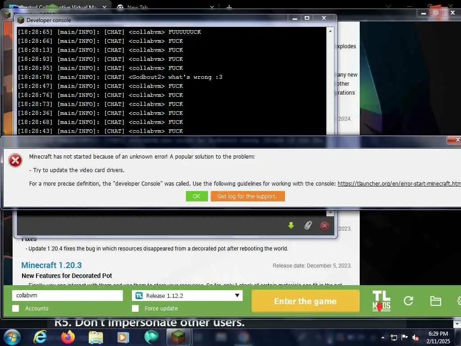The width and height of the screenshot is (461, 346).
Task: Minimize the Developer console window
Action: tap(295, 18)
